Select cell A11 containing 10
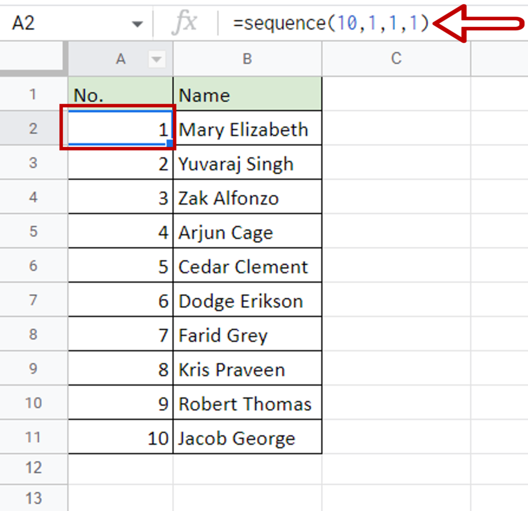The height and width of the screenshot is (511, 528). [121, 437]
